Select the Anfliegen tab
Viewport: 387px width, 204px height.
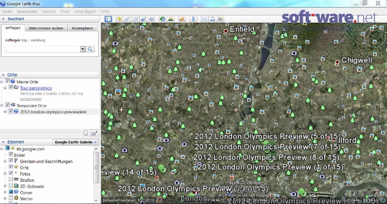point(13,28)
